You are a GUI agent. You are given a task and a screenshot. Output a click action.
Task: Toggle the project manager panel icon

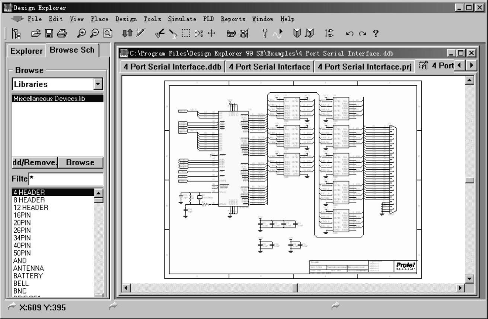tap(16, 34)
